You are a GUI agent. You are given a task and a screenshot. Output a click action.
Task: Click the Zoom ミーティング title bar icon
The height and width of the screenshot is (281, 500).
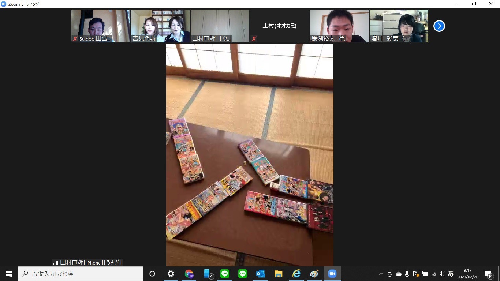tap(4, 4)
